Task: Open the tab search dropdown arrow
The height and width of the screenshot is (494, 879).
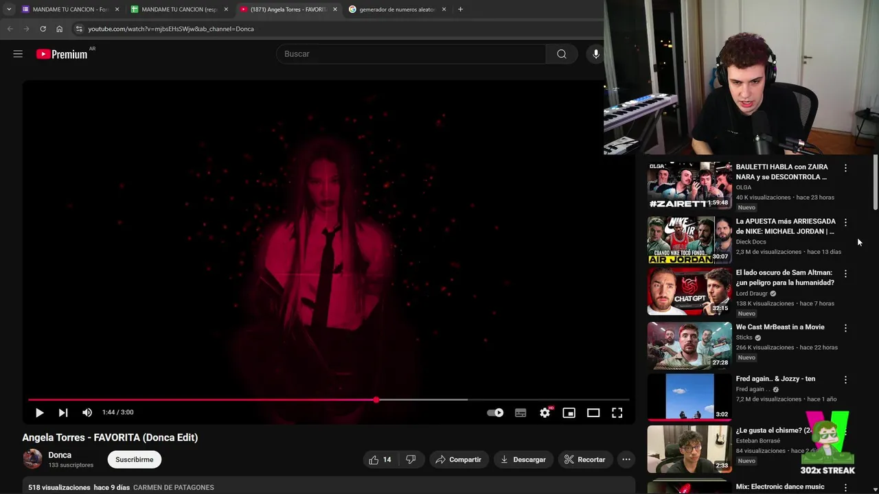Action: [9, 10]
